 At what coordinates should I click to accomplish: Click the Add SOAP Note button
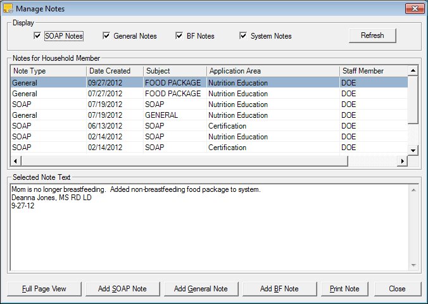[123, 289]
